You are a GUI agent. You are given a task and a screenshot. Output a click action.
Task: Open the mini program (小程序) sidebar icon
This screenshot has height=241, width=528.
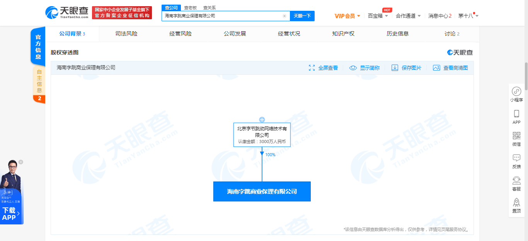(x=516, y=92)
